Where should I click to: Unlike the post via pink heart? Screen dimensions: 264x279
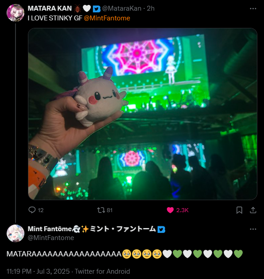point(170,210)
